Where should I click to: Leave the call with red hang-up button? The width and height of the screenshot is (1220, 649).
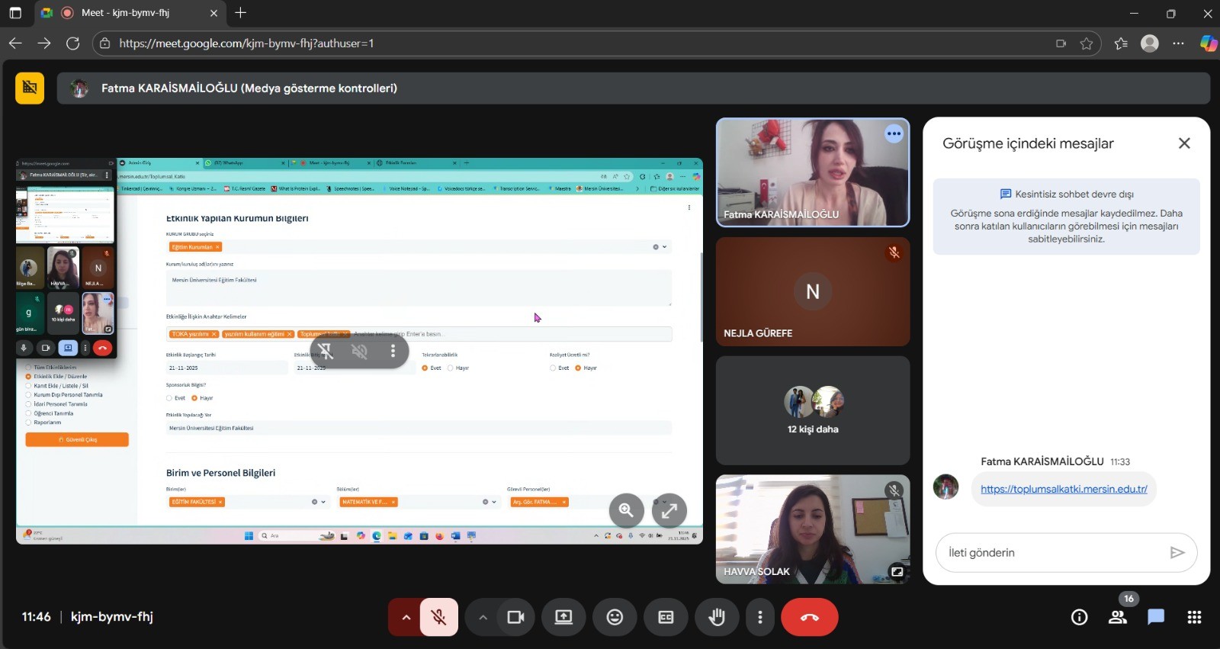tap(809, 617)
